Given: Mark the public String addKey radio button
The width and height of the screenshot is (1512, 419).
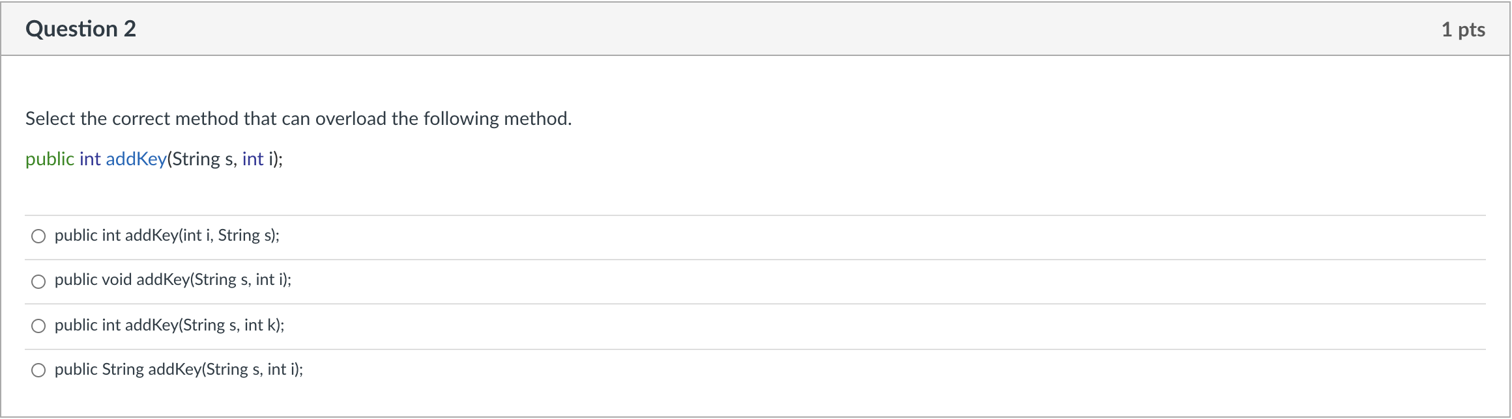Looking at the screenshot, I should 38,370.
